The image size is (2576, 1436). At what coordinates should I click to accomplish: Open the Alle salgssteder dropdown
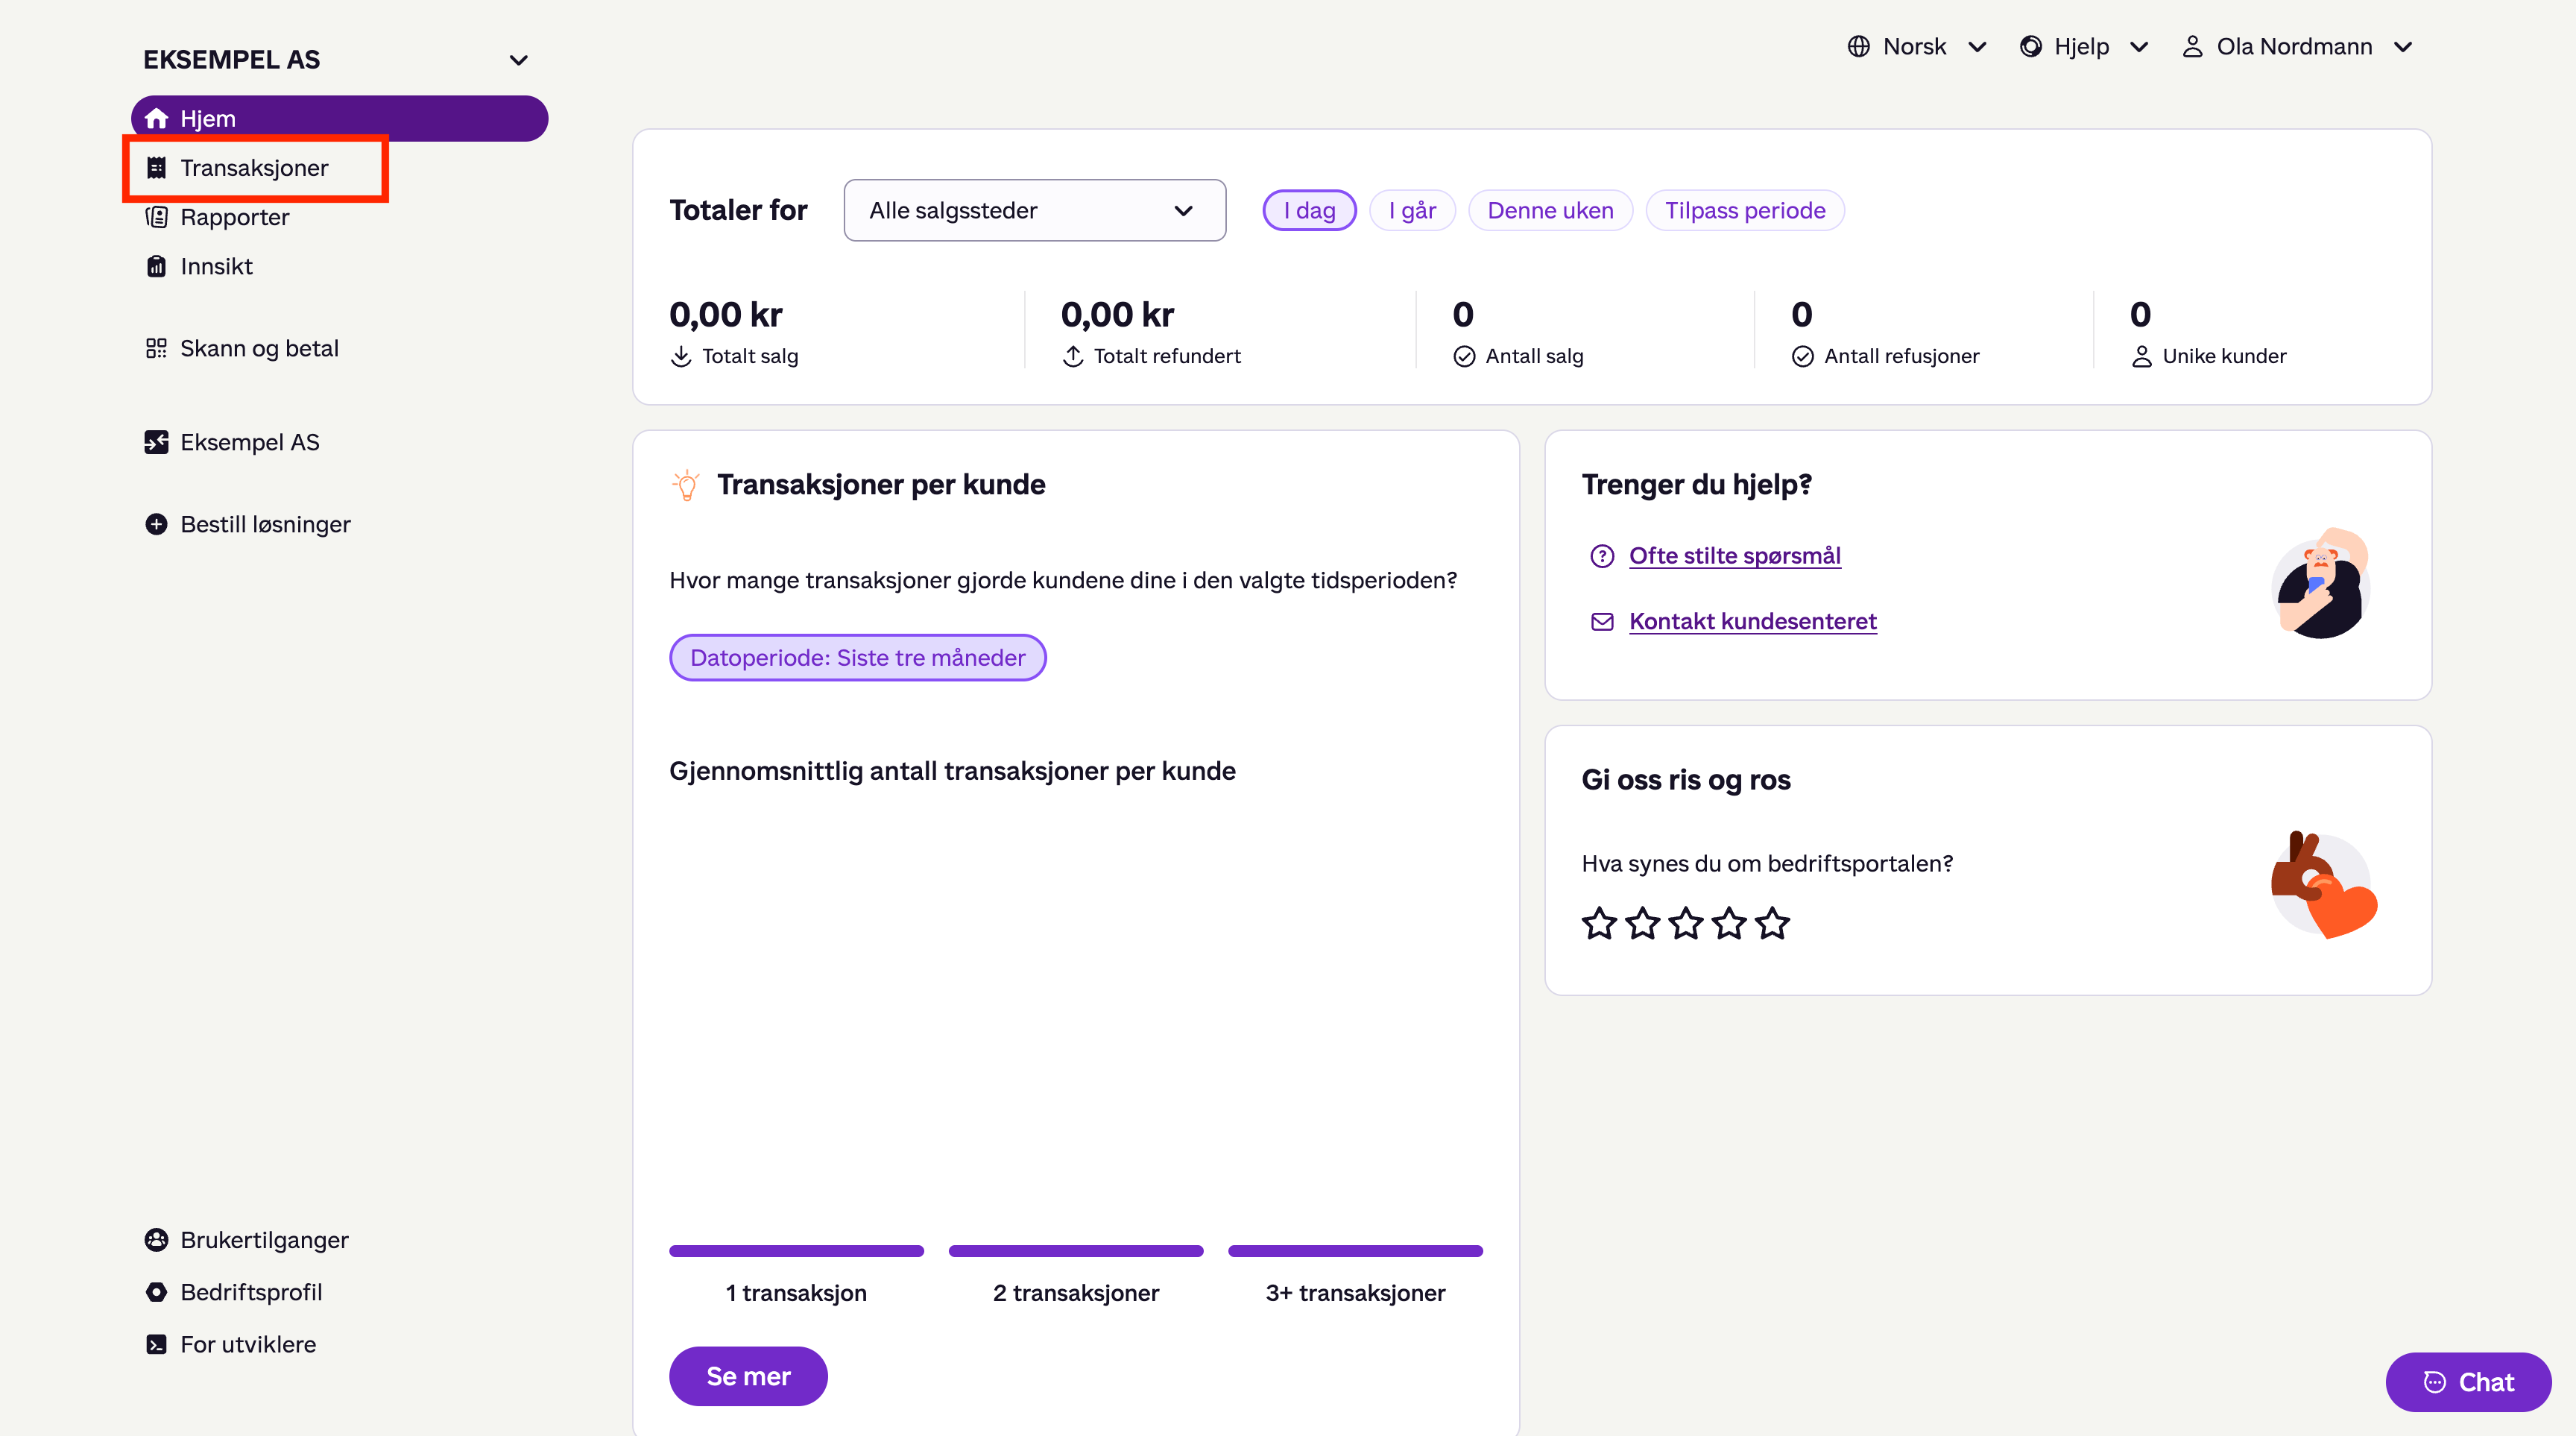(x=1034, y=210)
